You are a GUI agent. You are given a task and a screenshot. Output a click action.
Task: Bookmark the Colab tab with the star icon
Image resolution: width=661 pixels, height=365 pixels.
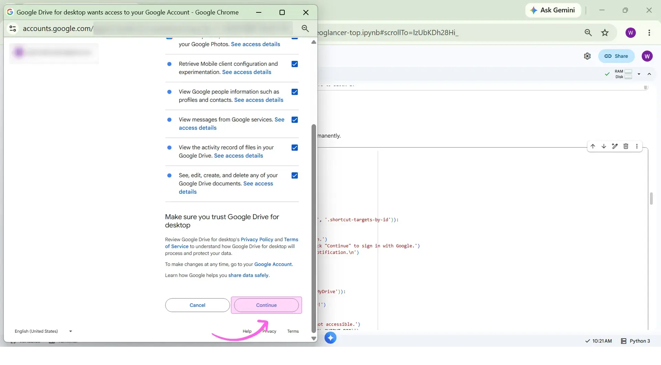click(605, 33)
